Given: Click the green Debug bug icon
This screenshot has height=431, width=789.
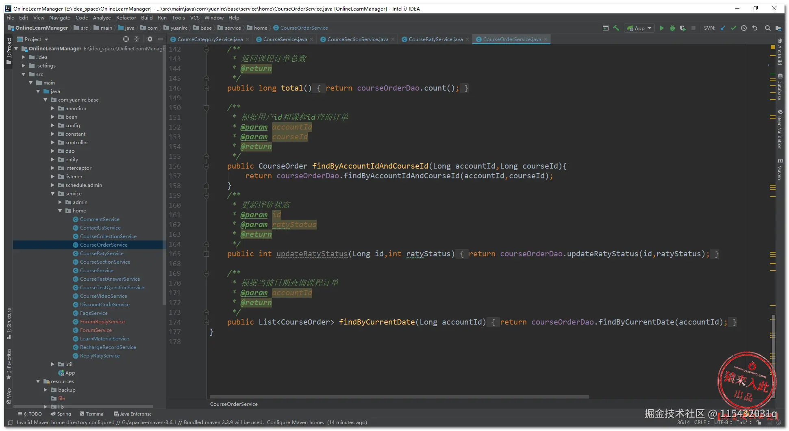Looking at the screenshot, I should tap(672, 28).
